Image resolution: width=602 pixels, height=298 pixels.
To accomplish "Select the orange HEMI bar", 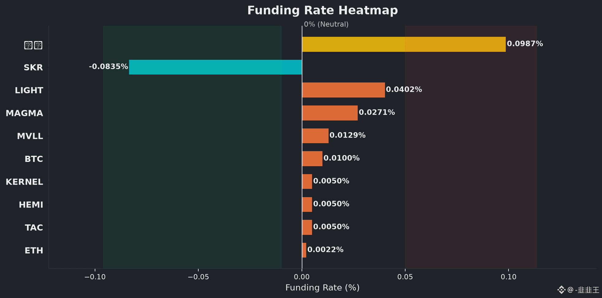I will point(307,204).
